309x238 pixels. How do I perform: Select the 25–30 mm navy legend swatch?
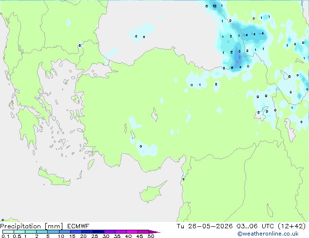click(98, 232)
